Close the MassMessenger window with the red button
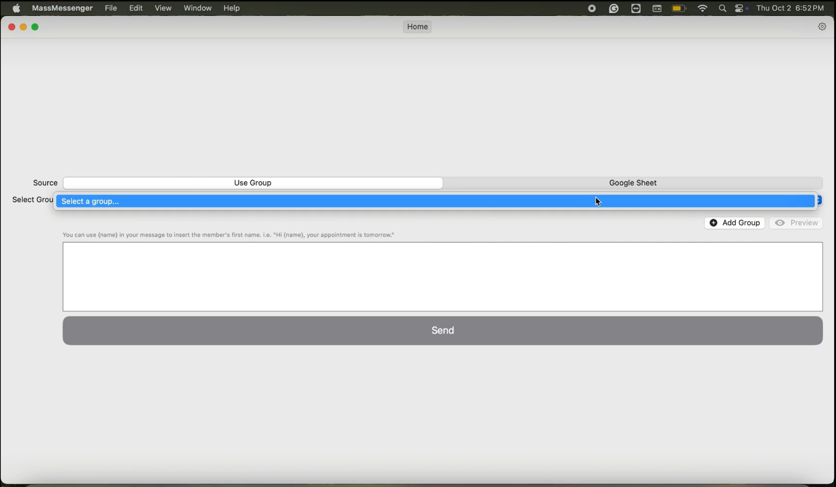The width and height of the screenshot is (836, 487). [12, 27]
